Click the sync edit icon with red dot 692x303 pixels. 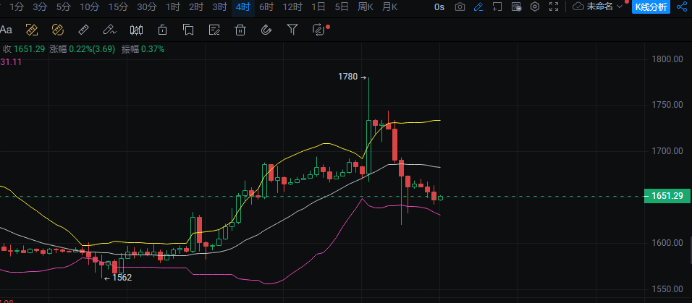(319, 30)
